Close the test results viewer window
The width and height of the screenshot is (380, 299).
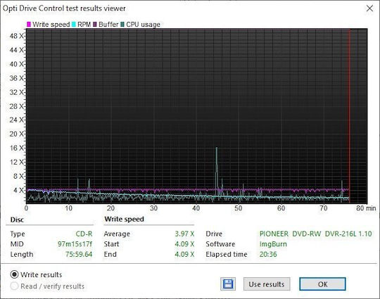[x=369, y=8]
